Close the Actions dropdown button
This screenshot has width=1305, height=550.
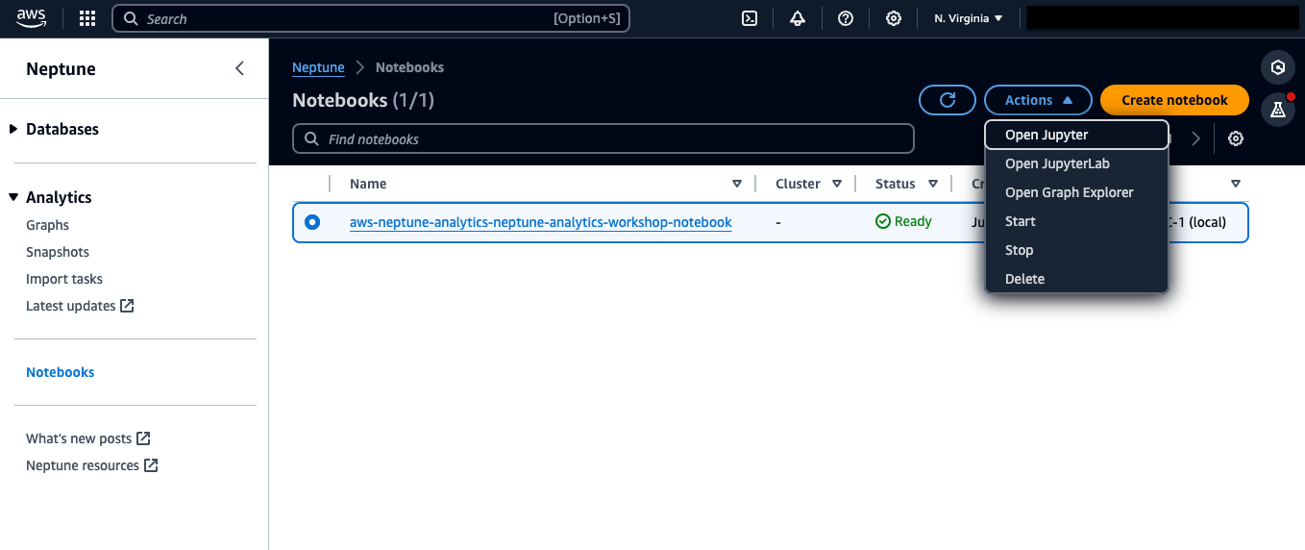pos(1038,100)
